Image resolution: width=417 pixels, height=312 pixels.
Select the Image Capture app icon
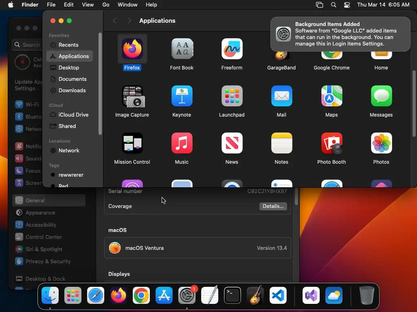click(132, 96)
